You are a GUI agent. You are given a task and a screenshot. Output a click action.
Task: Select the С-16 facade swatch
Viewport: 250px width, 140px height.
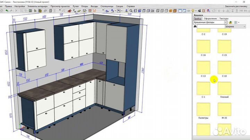203,47
